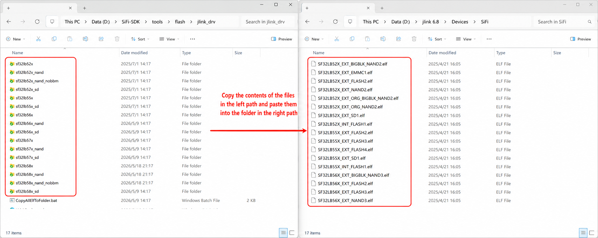Click Cut icon in jlink_drv window toolbar
Image resolution: width=598 pixels, height=238 pixels.
coord(38,39)
